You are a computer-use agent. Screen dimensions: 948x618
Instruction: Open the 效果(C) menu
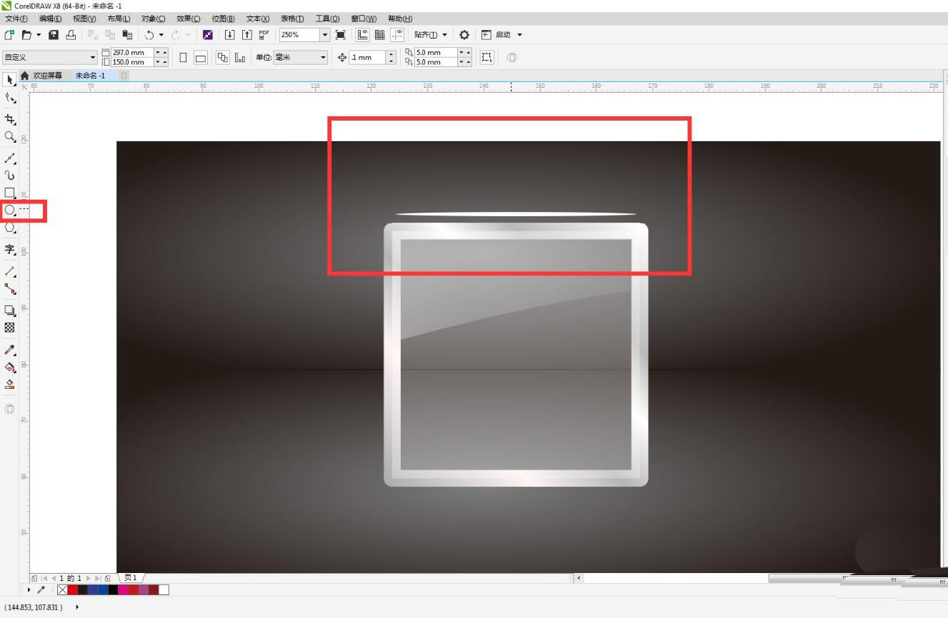(x=189, y=19)
